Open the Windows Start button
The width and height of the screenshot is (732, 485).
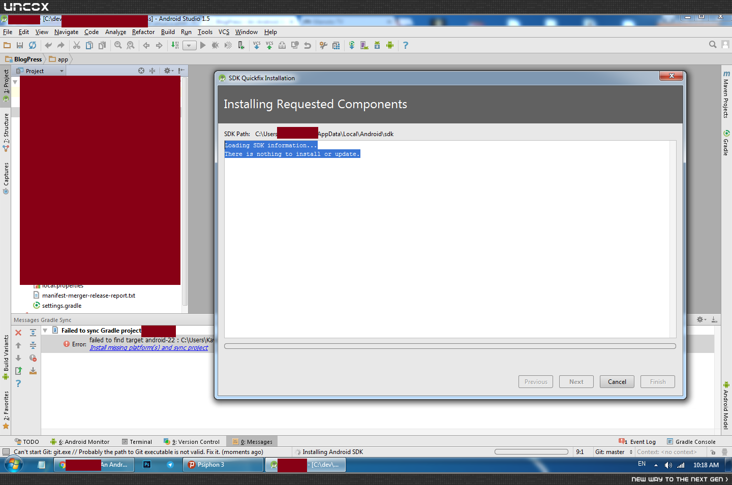click(x=13, y=465)
